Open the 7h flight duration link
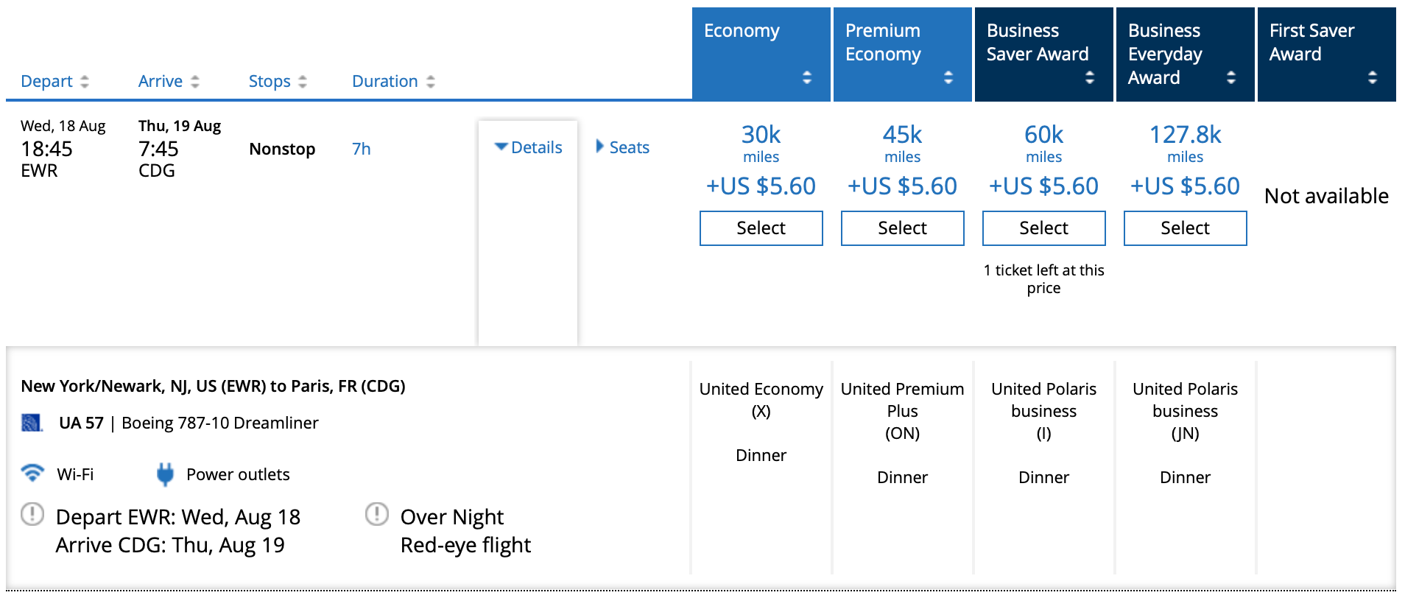The image size is (1405, 598). pyautogui.click(x=362, y=149)
